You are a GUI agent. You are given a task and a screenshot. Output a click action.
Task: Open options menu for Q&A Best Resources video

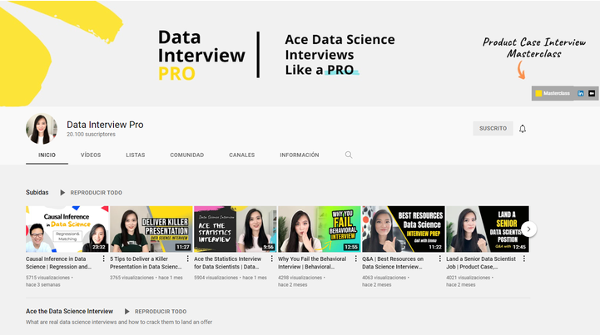(x=439, y=259)
